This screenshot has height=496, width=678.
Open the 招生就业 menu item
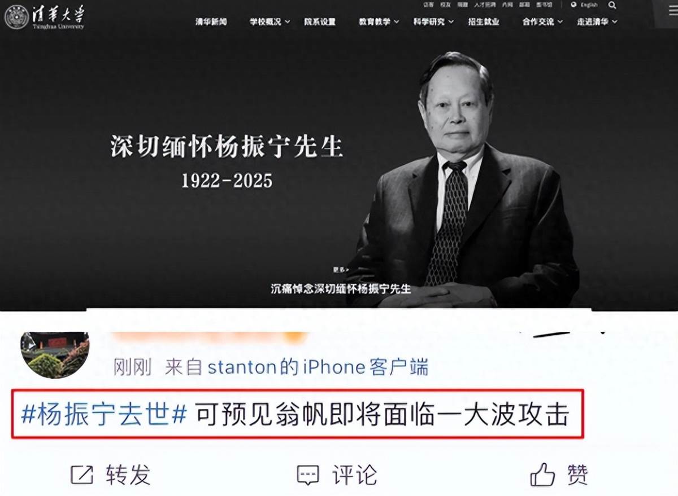484,22
